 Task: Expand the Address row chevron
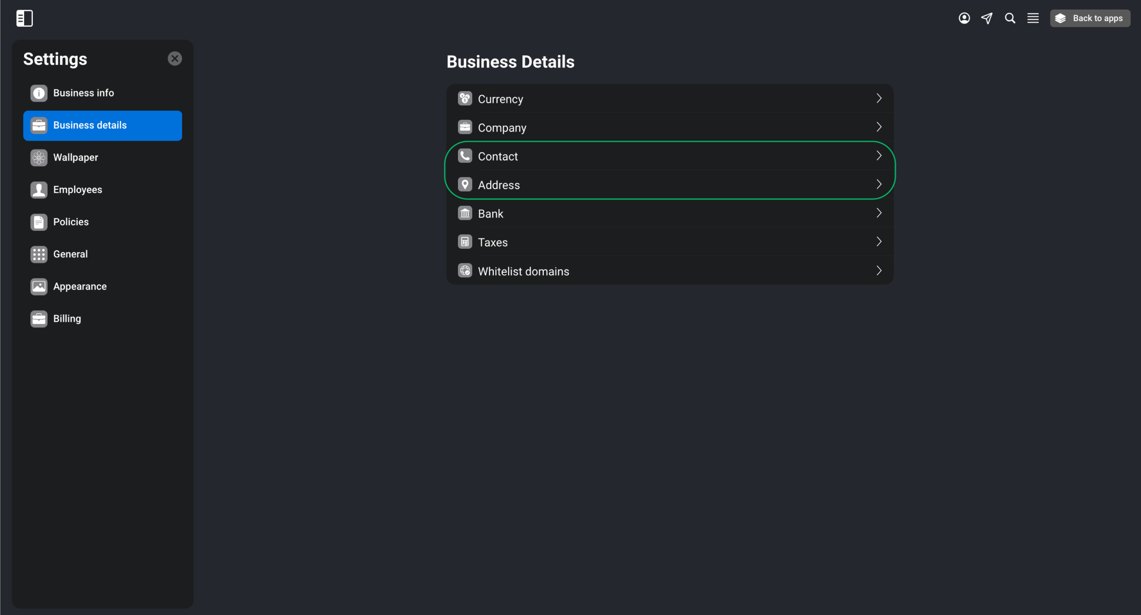[879, 184]
